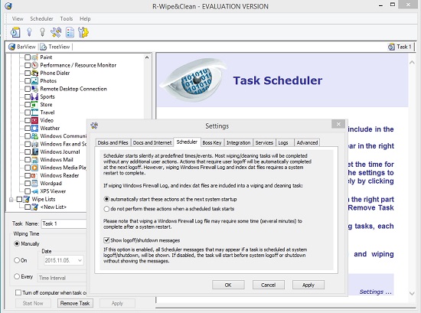Click the task scheduler clock toolbar icon
The height and width of the screenshot is (313, 421).
pyautogui.click(x=15, y=32)
